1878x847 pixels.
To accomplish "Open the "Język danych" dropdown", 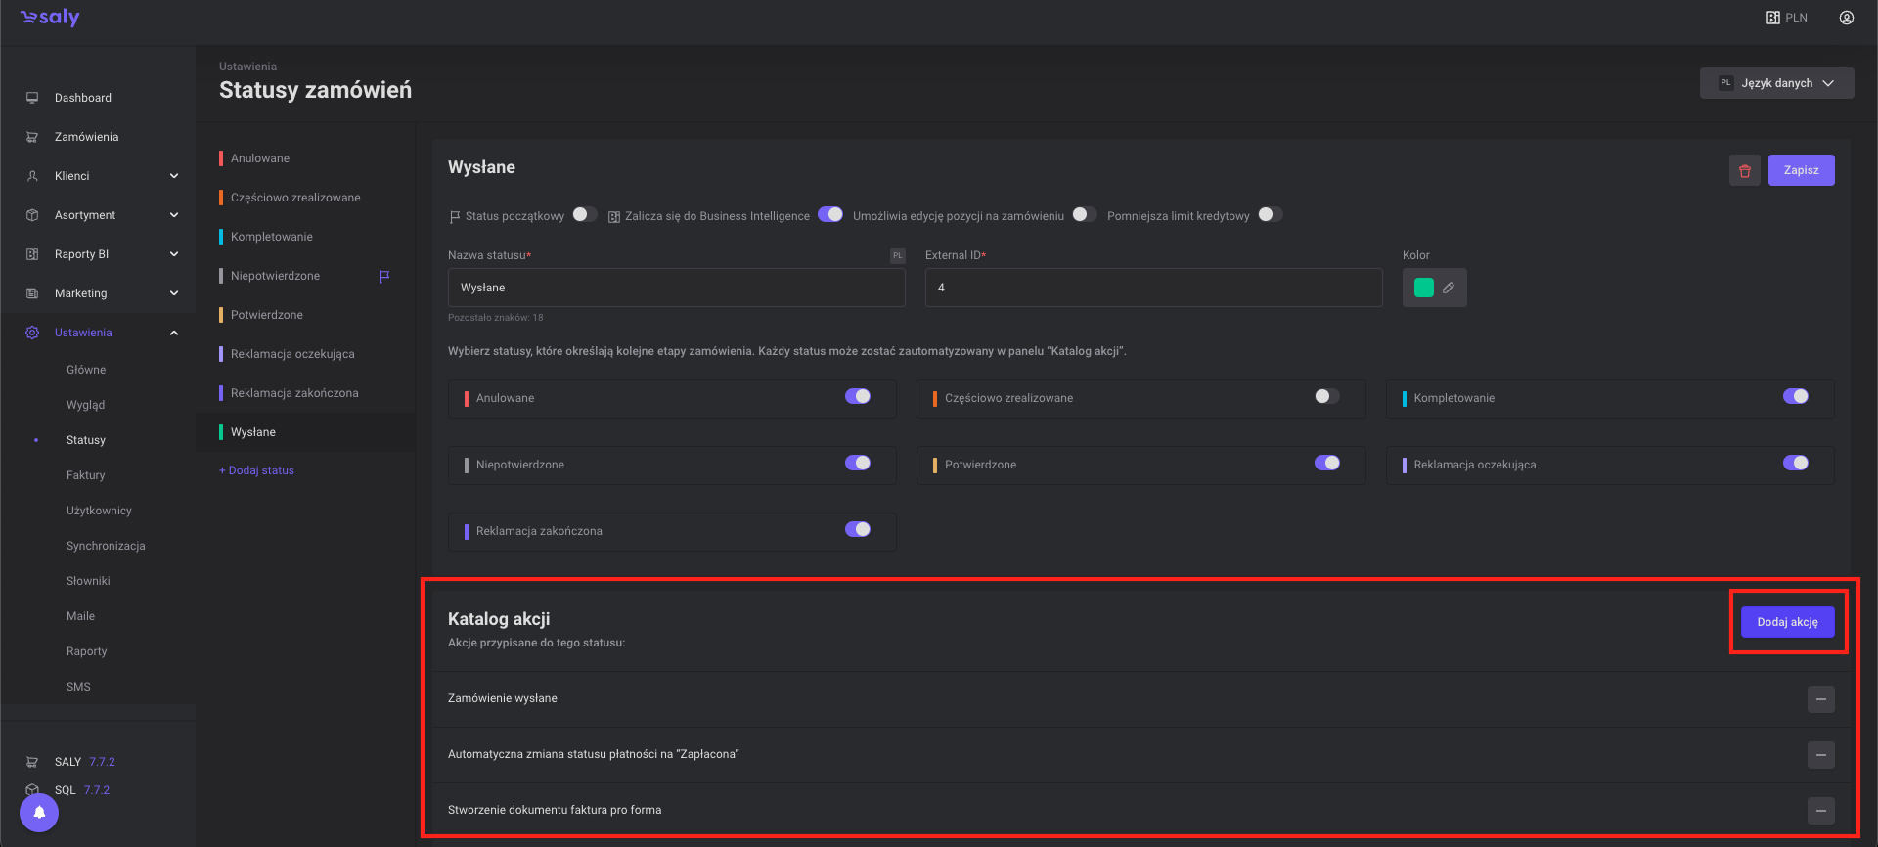I will 1776,83.
